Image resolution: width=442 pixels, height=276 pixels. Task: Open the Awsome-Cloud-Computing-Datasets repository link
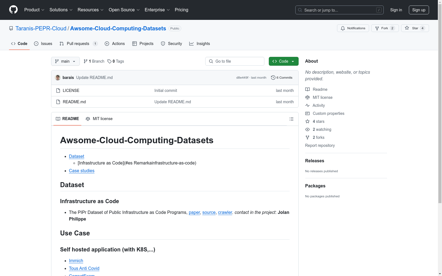coord(118,28)
